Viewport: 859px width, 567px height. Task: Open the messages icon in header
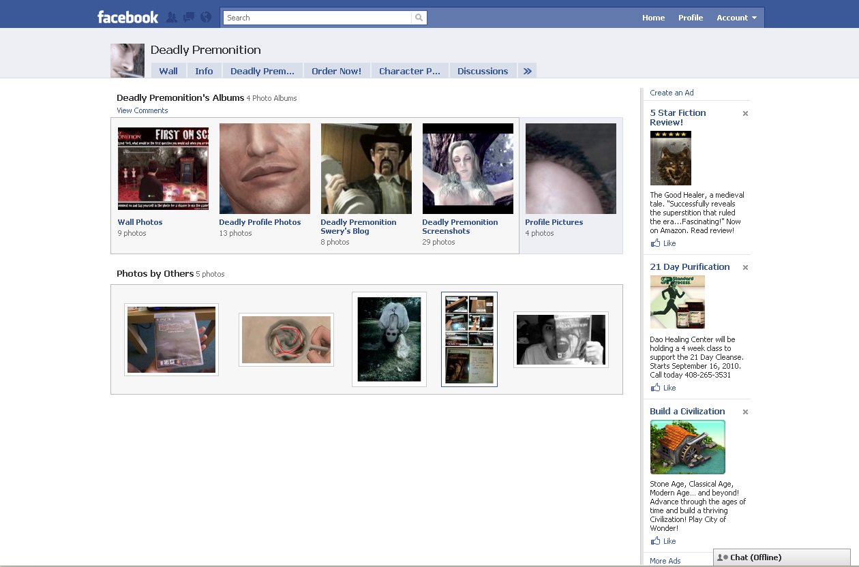coord(189,17)
